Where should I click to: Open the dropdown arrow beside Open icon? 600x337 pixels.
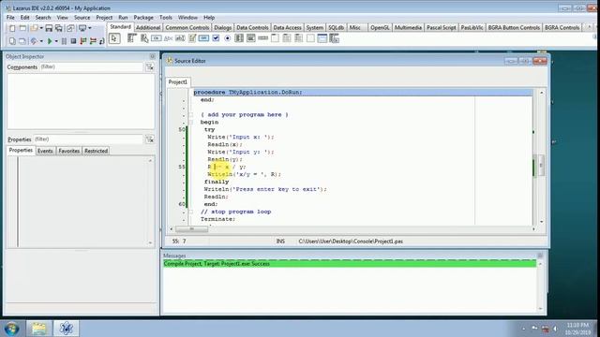pyautogui.click(x=41, y=28)
